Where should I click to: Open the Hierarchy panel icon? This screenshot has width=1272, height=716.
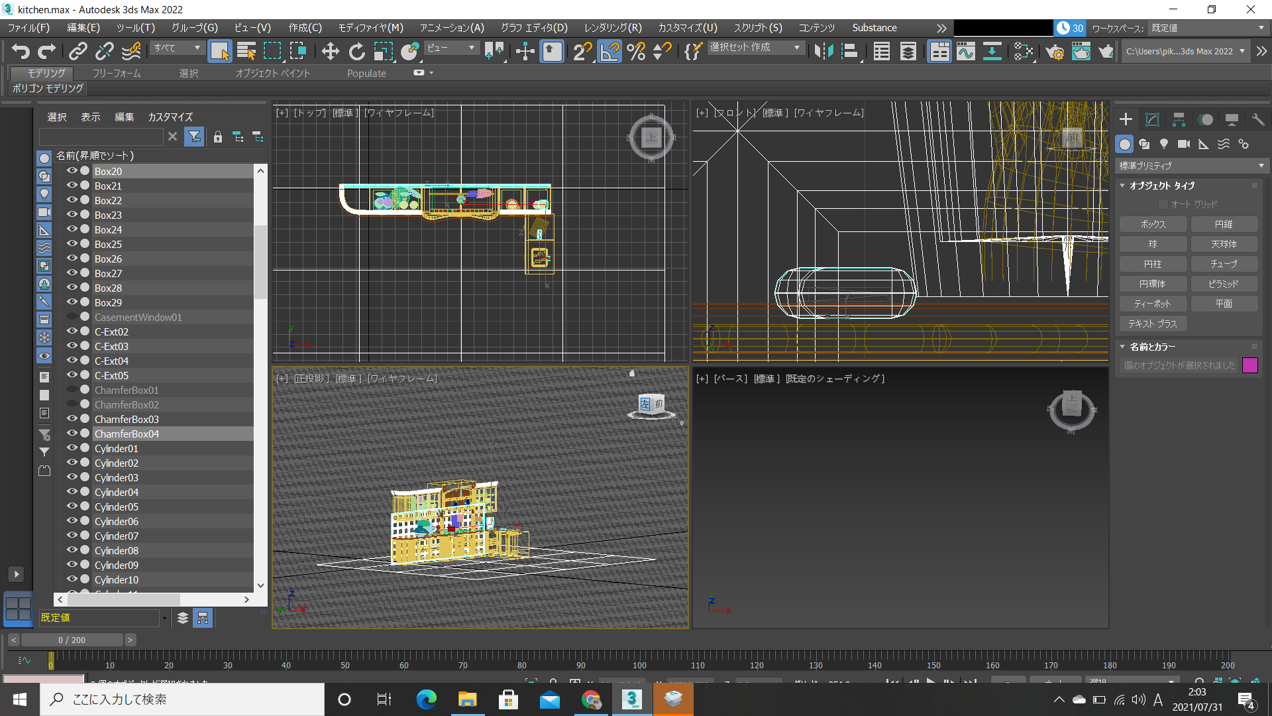pyautogui.click(x=1179, y=119)
